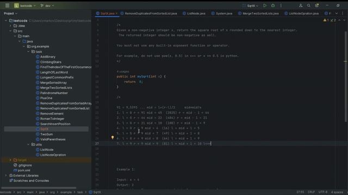Open the Project panel view dropdown
The image size is (348, 195).
tap(10, 14)
